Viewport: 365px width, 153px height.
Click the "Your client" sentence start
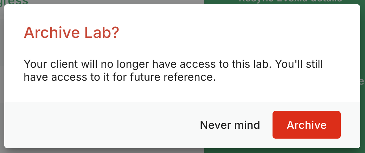[45, 65]
